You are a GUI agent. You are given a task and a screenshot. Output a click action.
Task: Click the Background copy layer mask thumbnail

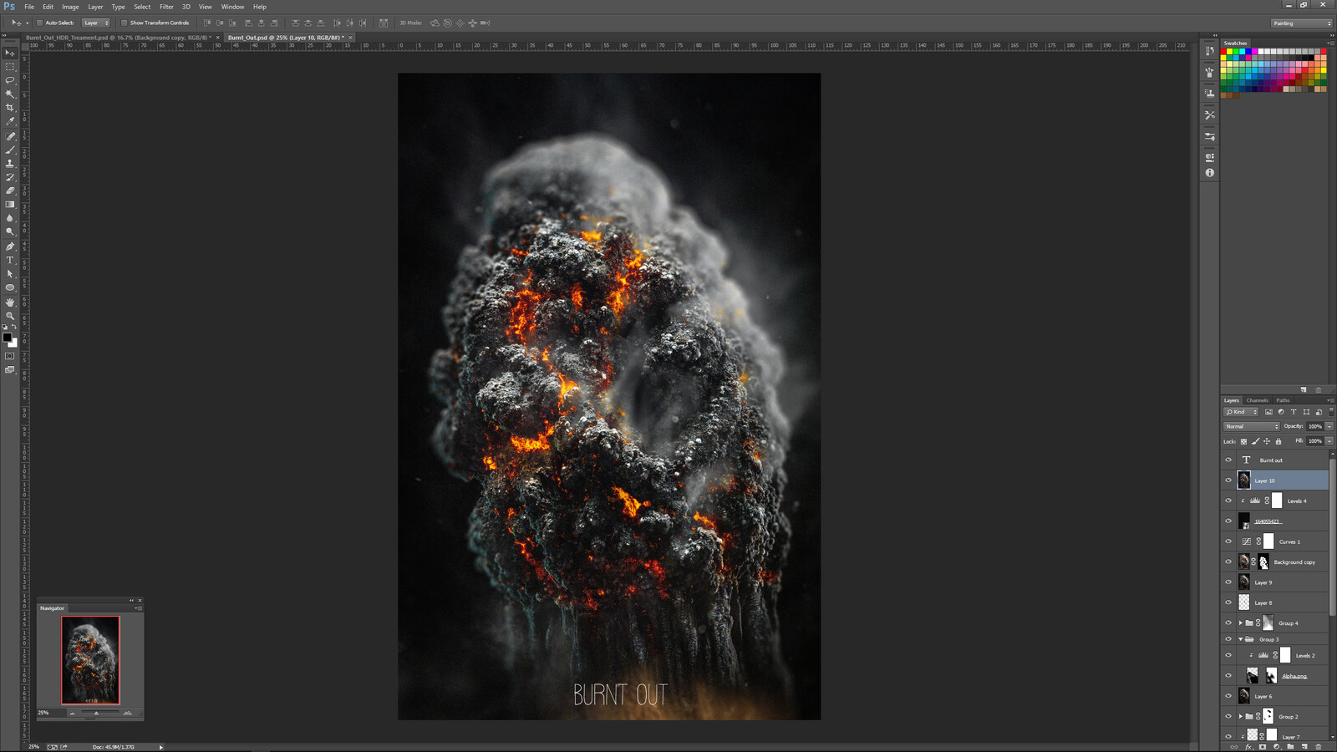(x=1263, y=561)
